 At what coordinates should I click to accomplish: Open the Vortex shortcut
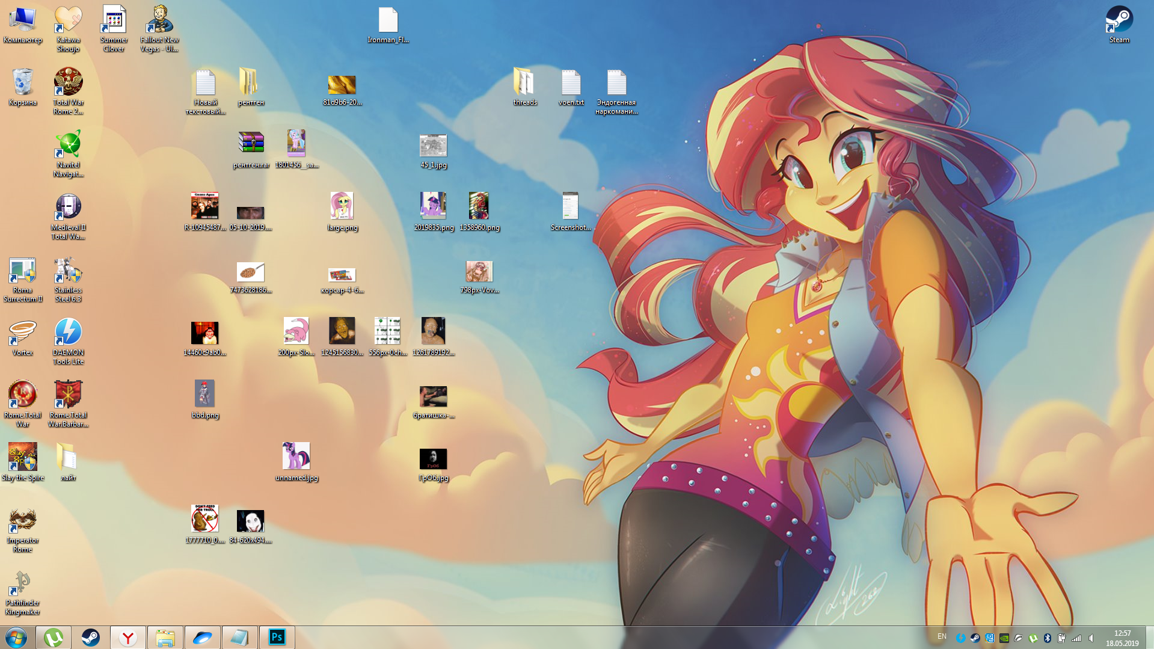pyautogui.click(x=22, y=337)
